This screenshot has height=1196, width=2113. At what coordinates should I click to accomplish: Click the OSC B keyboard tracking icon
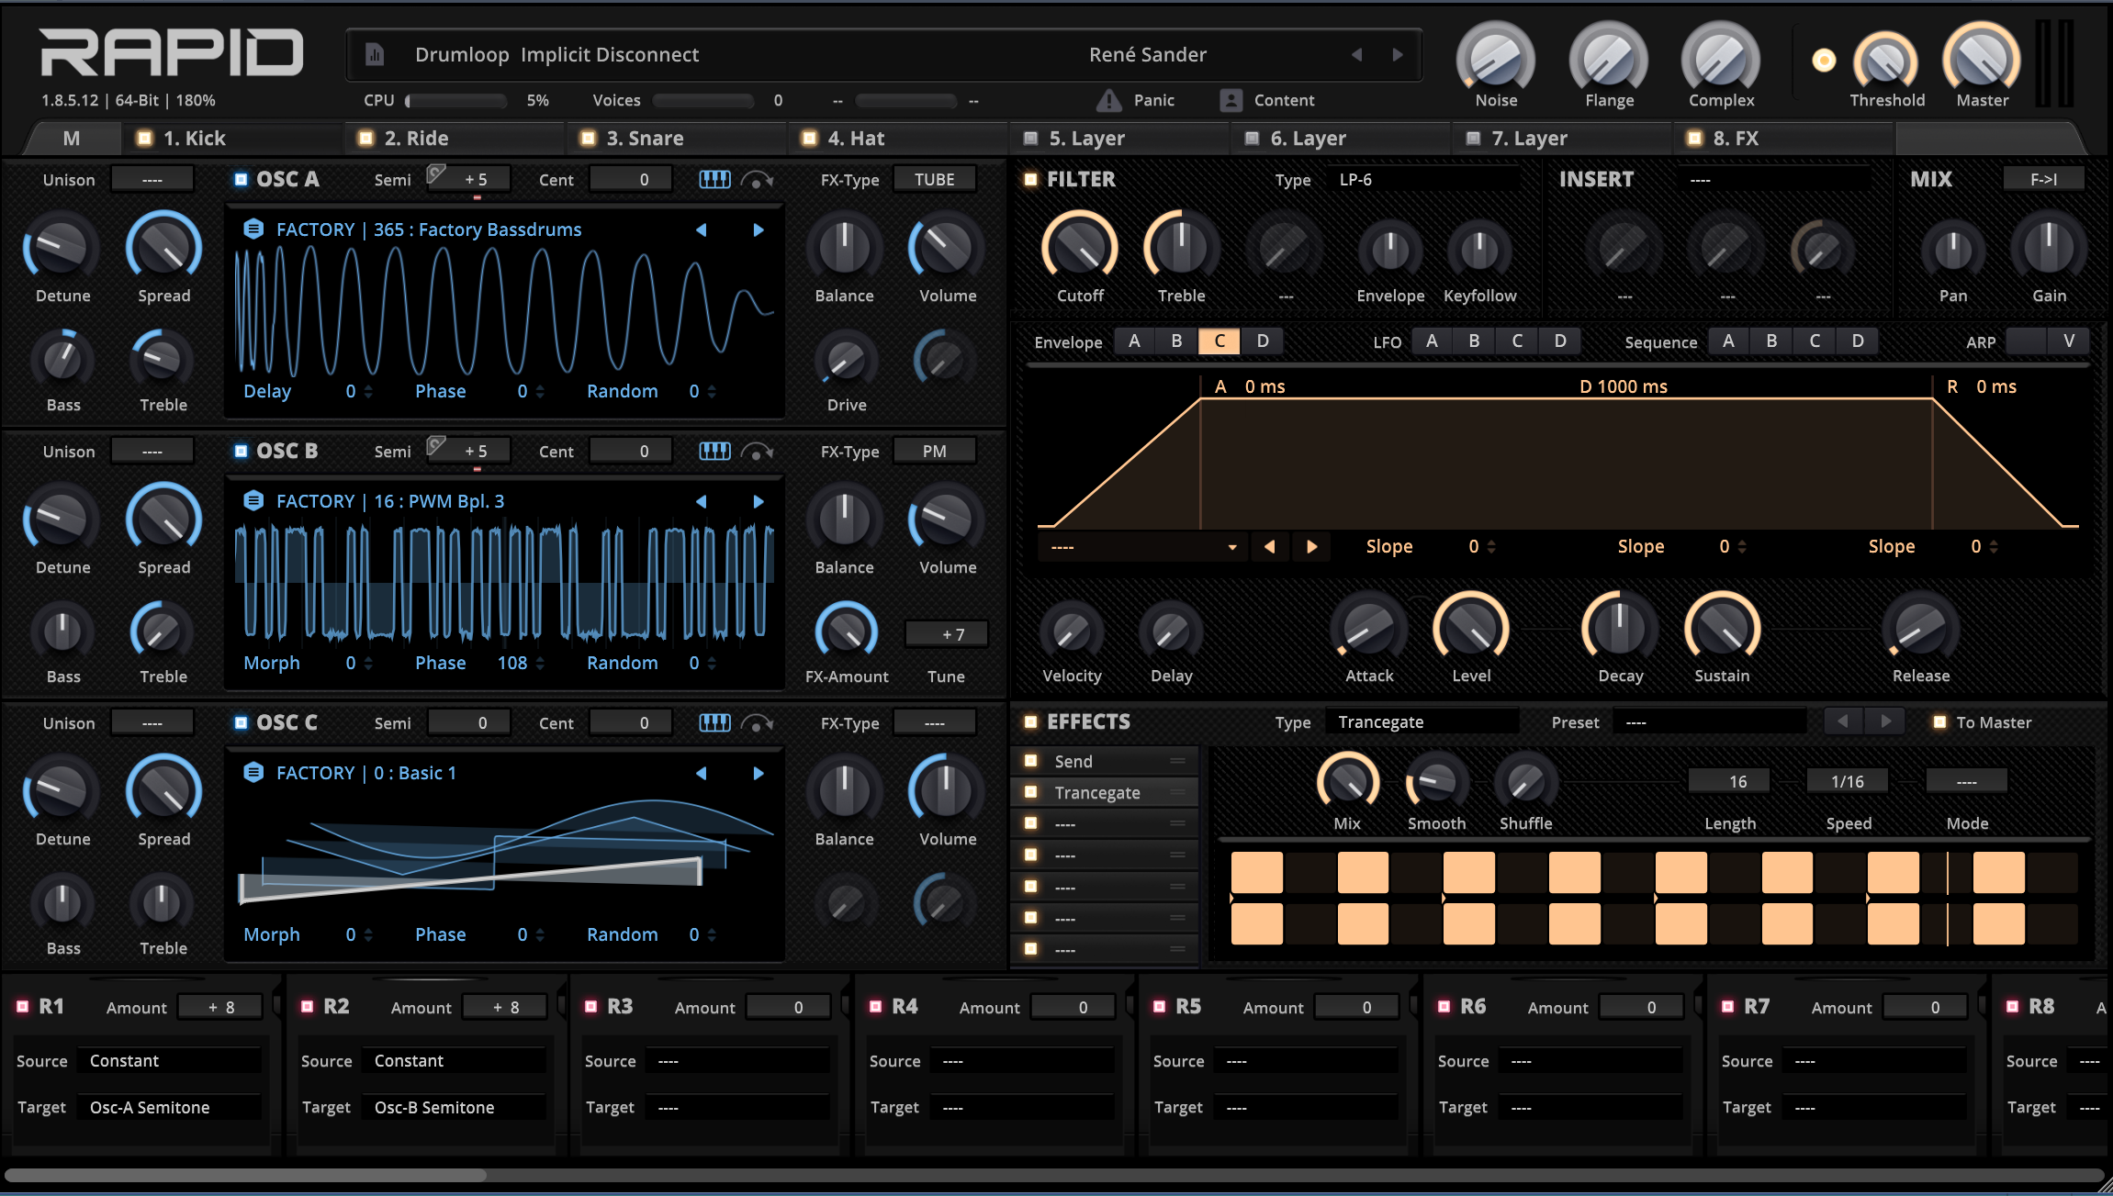tap(714, 452)
